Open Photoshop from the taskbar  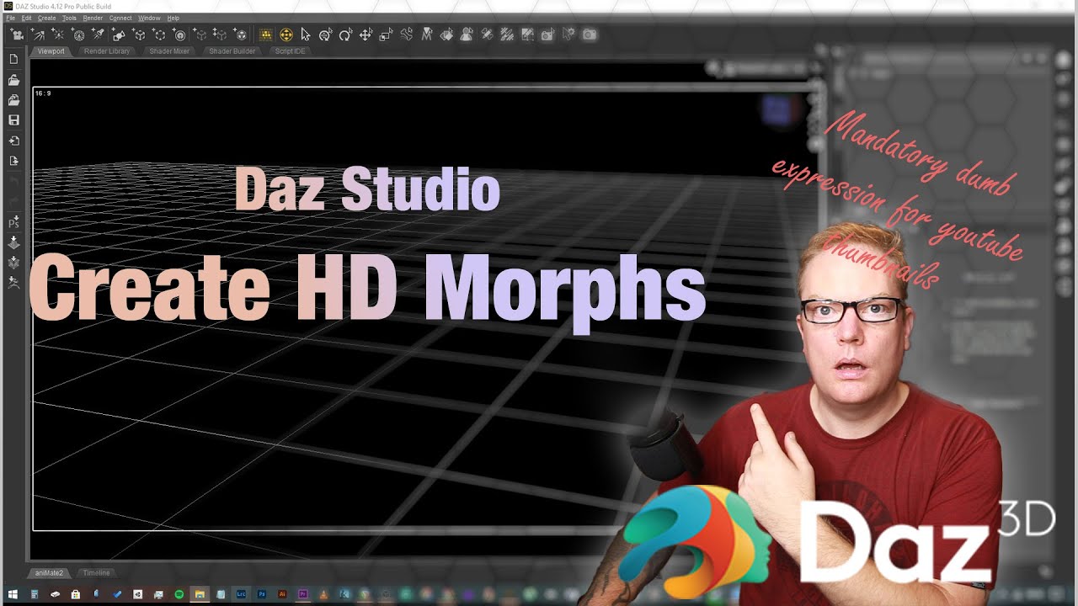pos(261,594)
